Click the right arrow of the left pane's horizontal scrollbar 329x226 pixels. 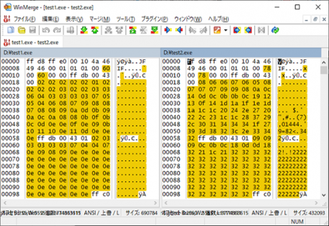click(155, 202)
